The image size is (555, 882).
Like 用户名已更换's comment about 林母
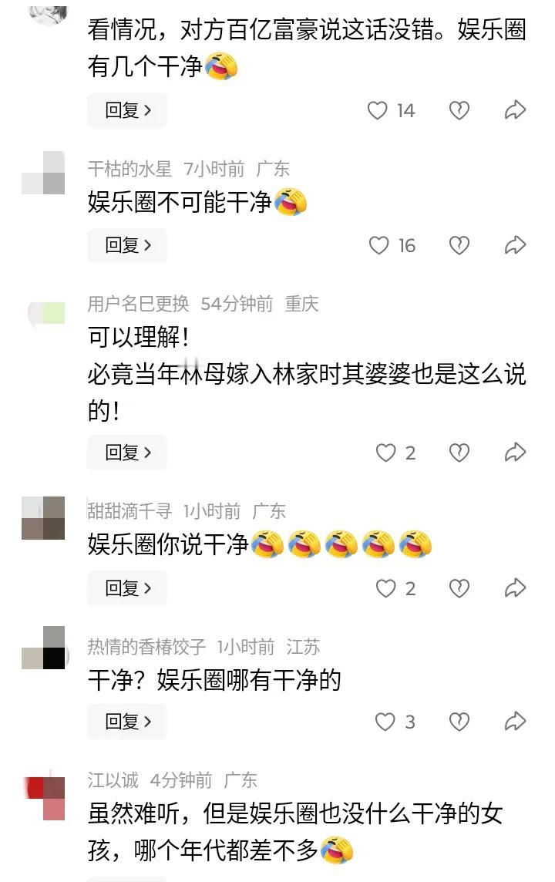click(385, 453)
